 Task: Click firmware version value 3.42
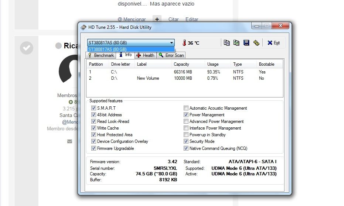coord(173,162)
